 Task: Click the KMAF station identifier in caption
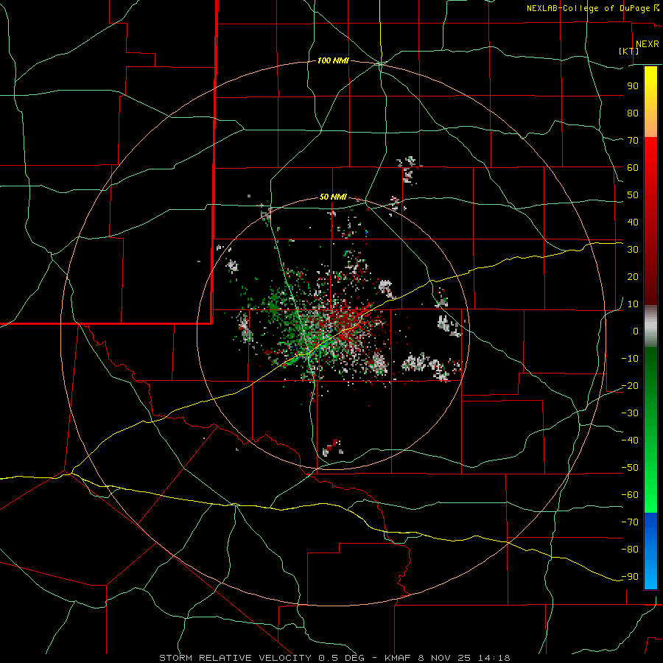pyautogui.click(x=399, y=658)
